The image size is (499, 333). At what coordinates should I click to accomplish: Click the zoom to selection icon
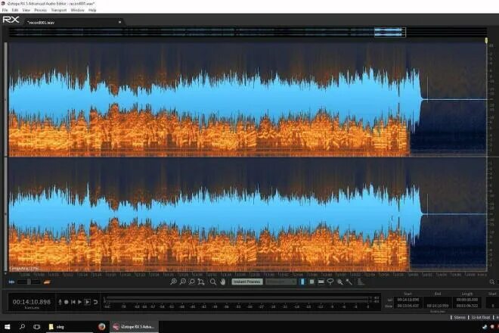click(x=191, y=282)
